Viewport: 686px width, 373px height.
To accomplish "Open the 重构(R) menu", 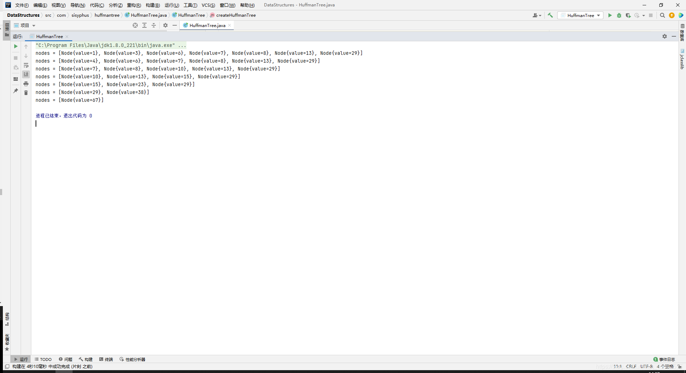I will [134, 5].
